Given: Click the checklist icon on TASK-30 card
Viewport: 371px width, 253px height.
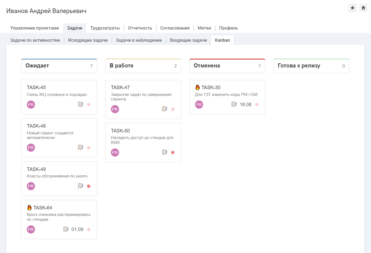Looking at the screenshot, I should pos(234,104).
